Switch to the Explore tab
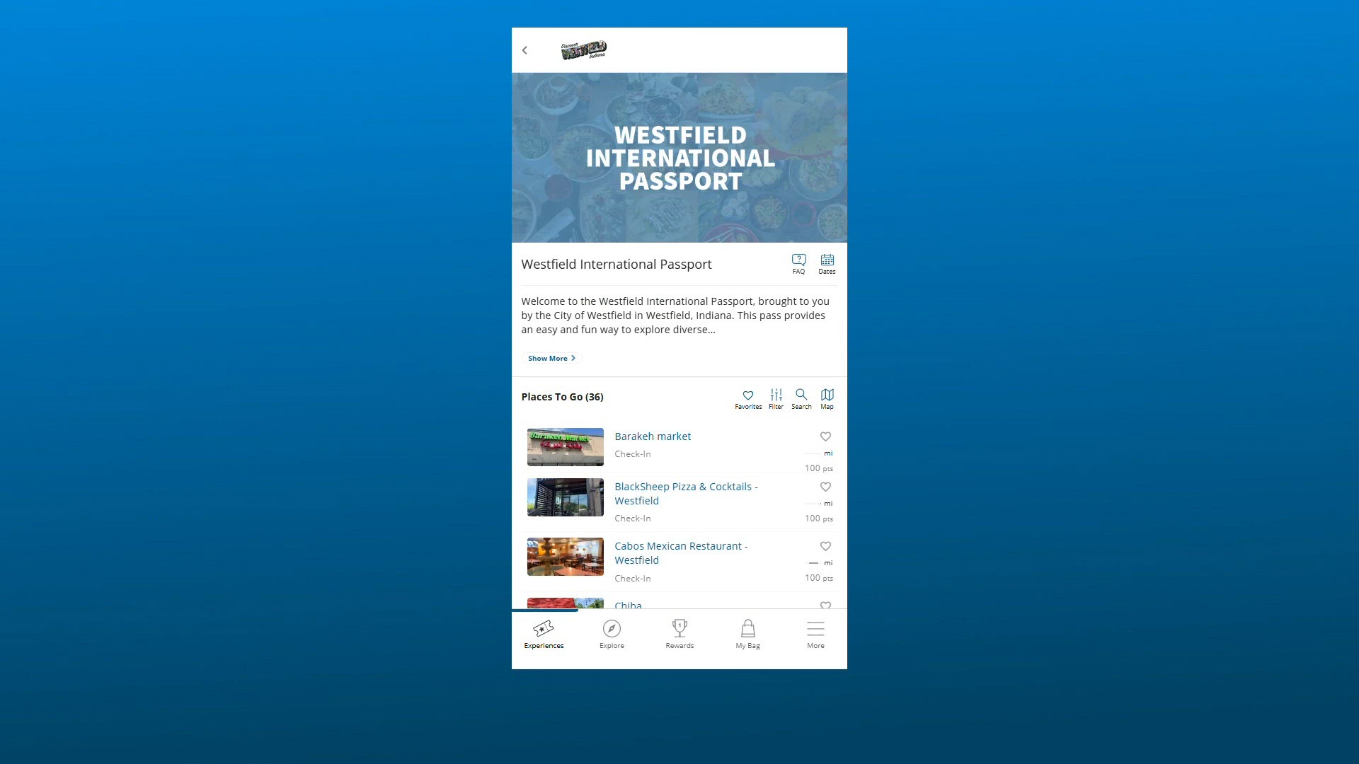Image resolution: width=1359 pixels, height=764 pixels. point(612,634)
